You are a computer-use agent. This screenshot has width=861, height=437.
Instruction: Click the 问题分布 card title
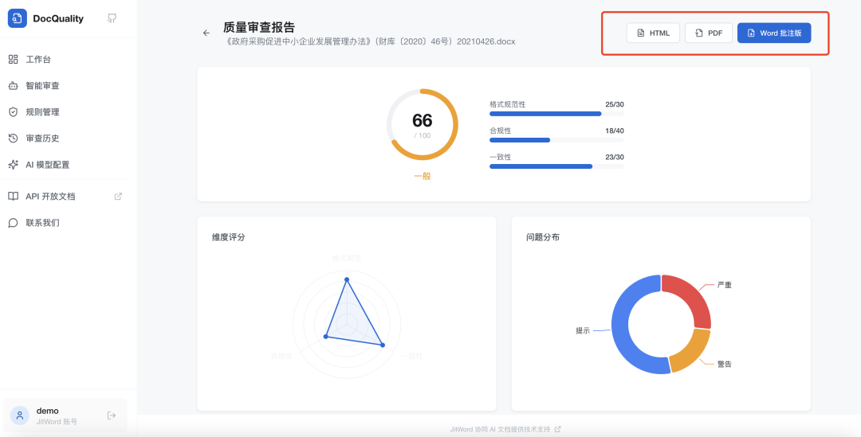point(543,237)
